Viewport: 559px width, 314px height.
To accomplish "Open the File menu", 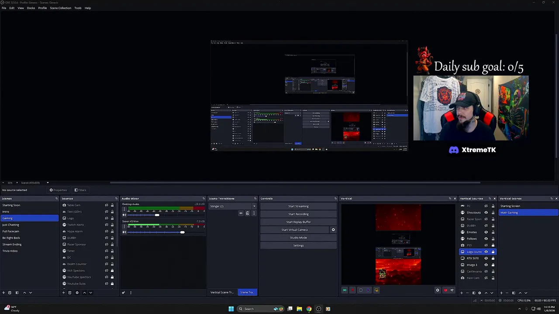I will (x=4, y=8).
